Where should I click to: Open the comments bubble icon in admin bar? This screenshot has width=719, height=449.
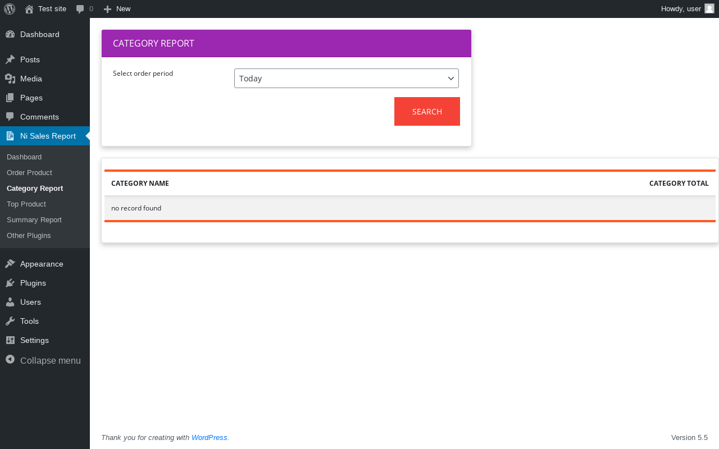(80, 9)
